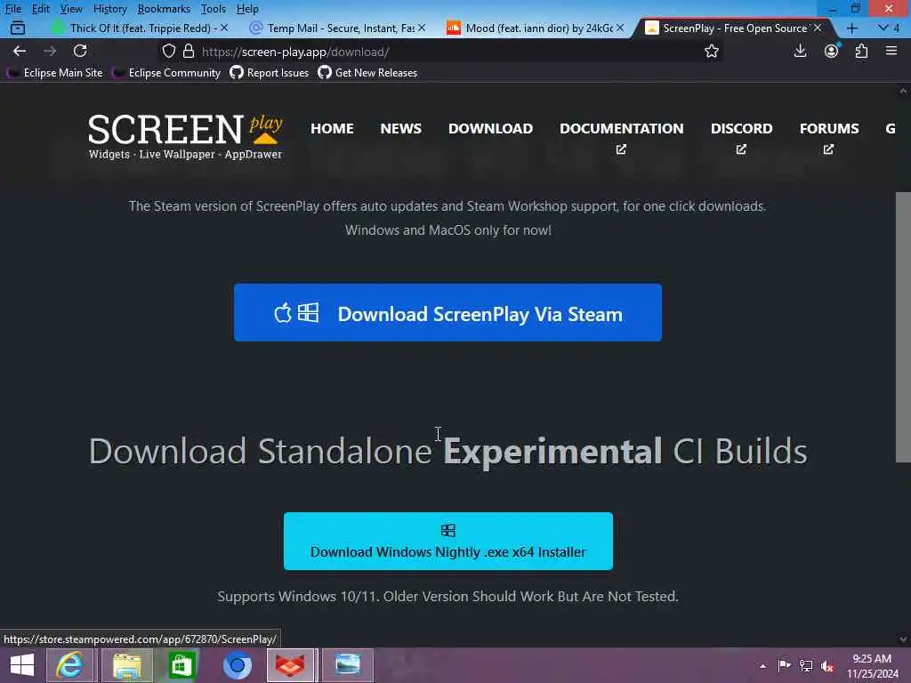911x683 pixels.
Task: Open Report Issues bookmark
Action: [x=270, y=73]
